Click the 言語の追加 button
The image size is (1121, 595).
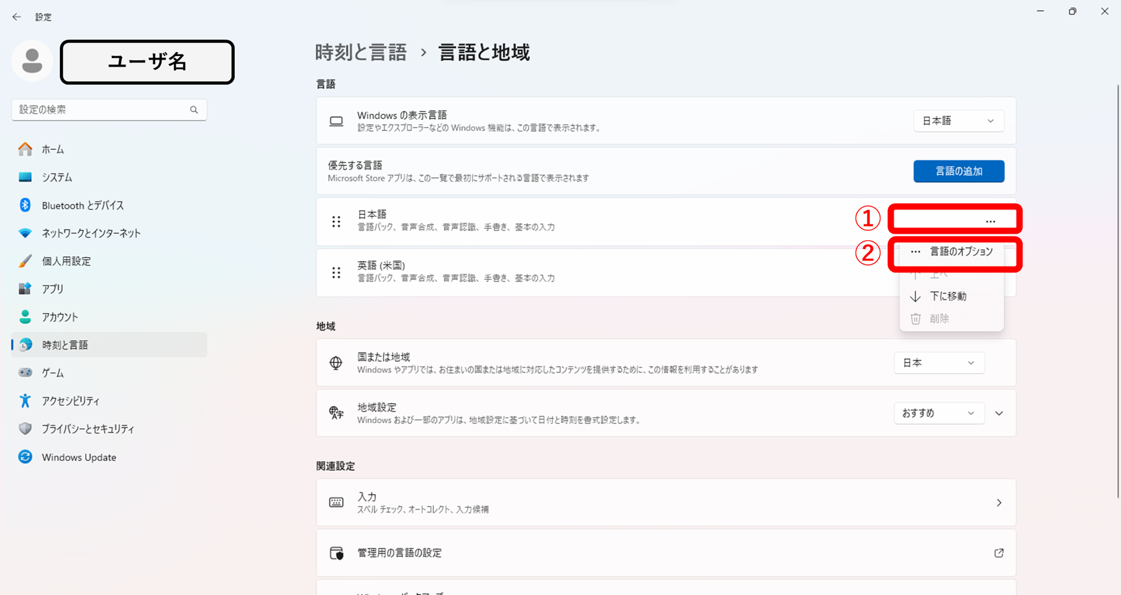958,171
